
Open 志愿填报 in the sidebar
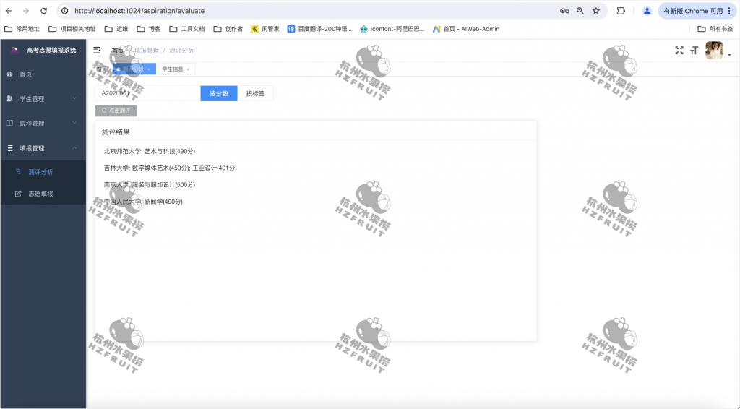coord(40,194)
